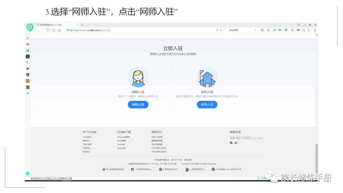The width and height of the screenshot is (343, 193).
Task: Click the blue 网师入驻 button
Action: pyautogui.click(x=138, y=104)
